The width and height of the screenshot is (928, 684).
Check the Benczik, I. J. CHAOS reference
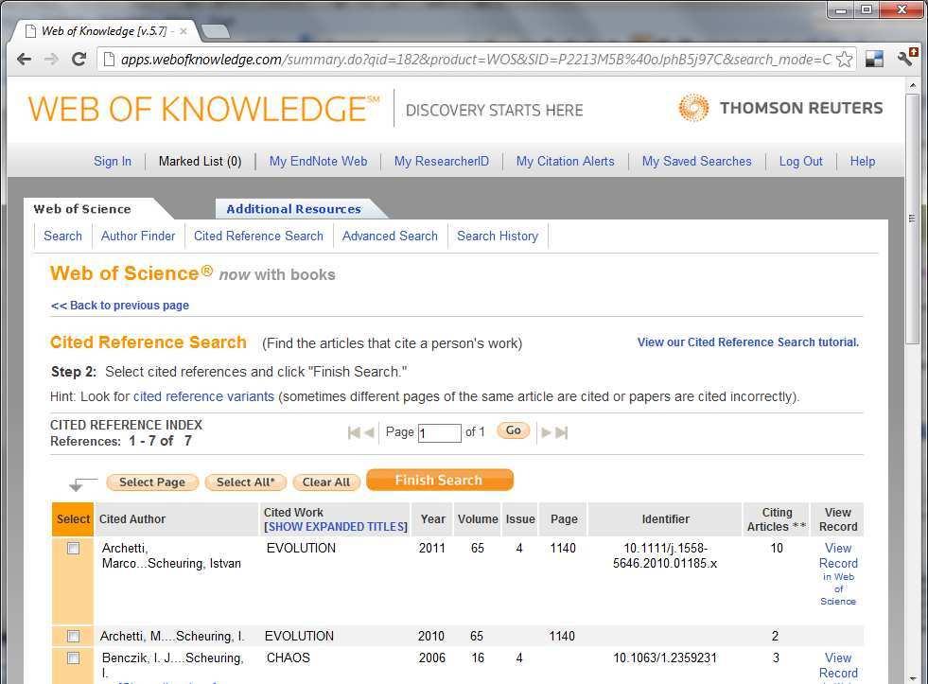tap(74, 658)
